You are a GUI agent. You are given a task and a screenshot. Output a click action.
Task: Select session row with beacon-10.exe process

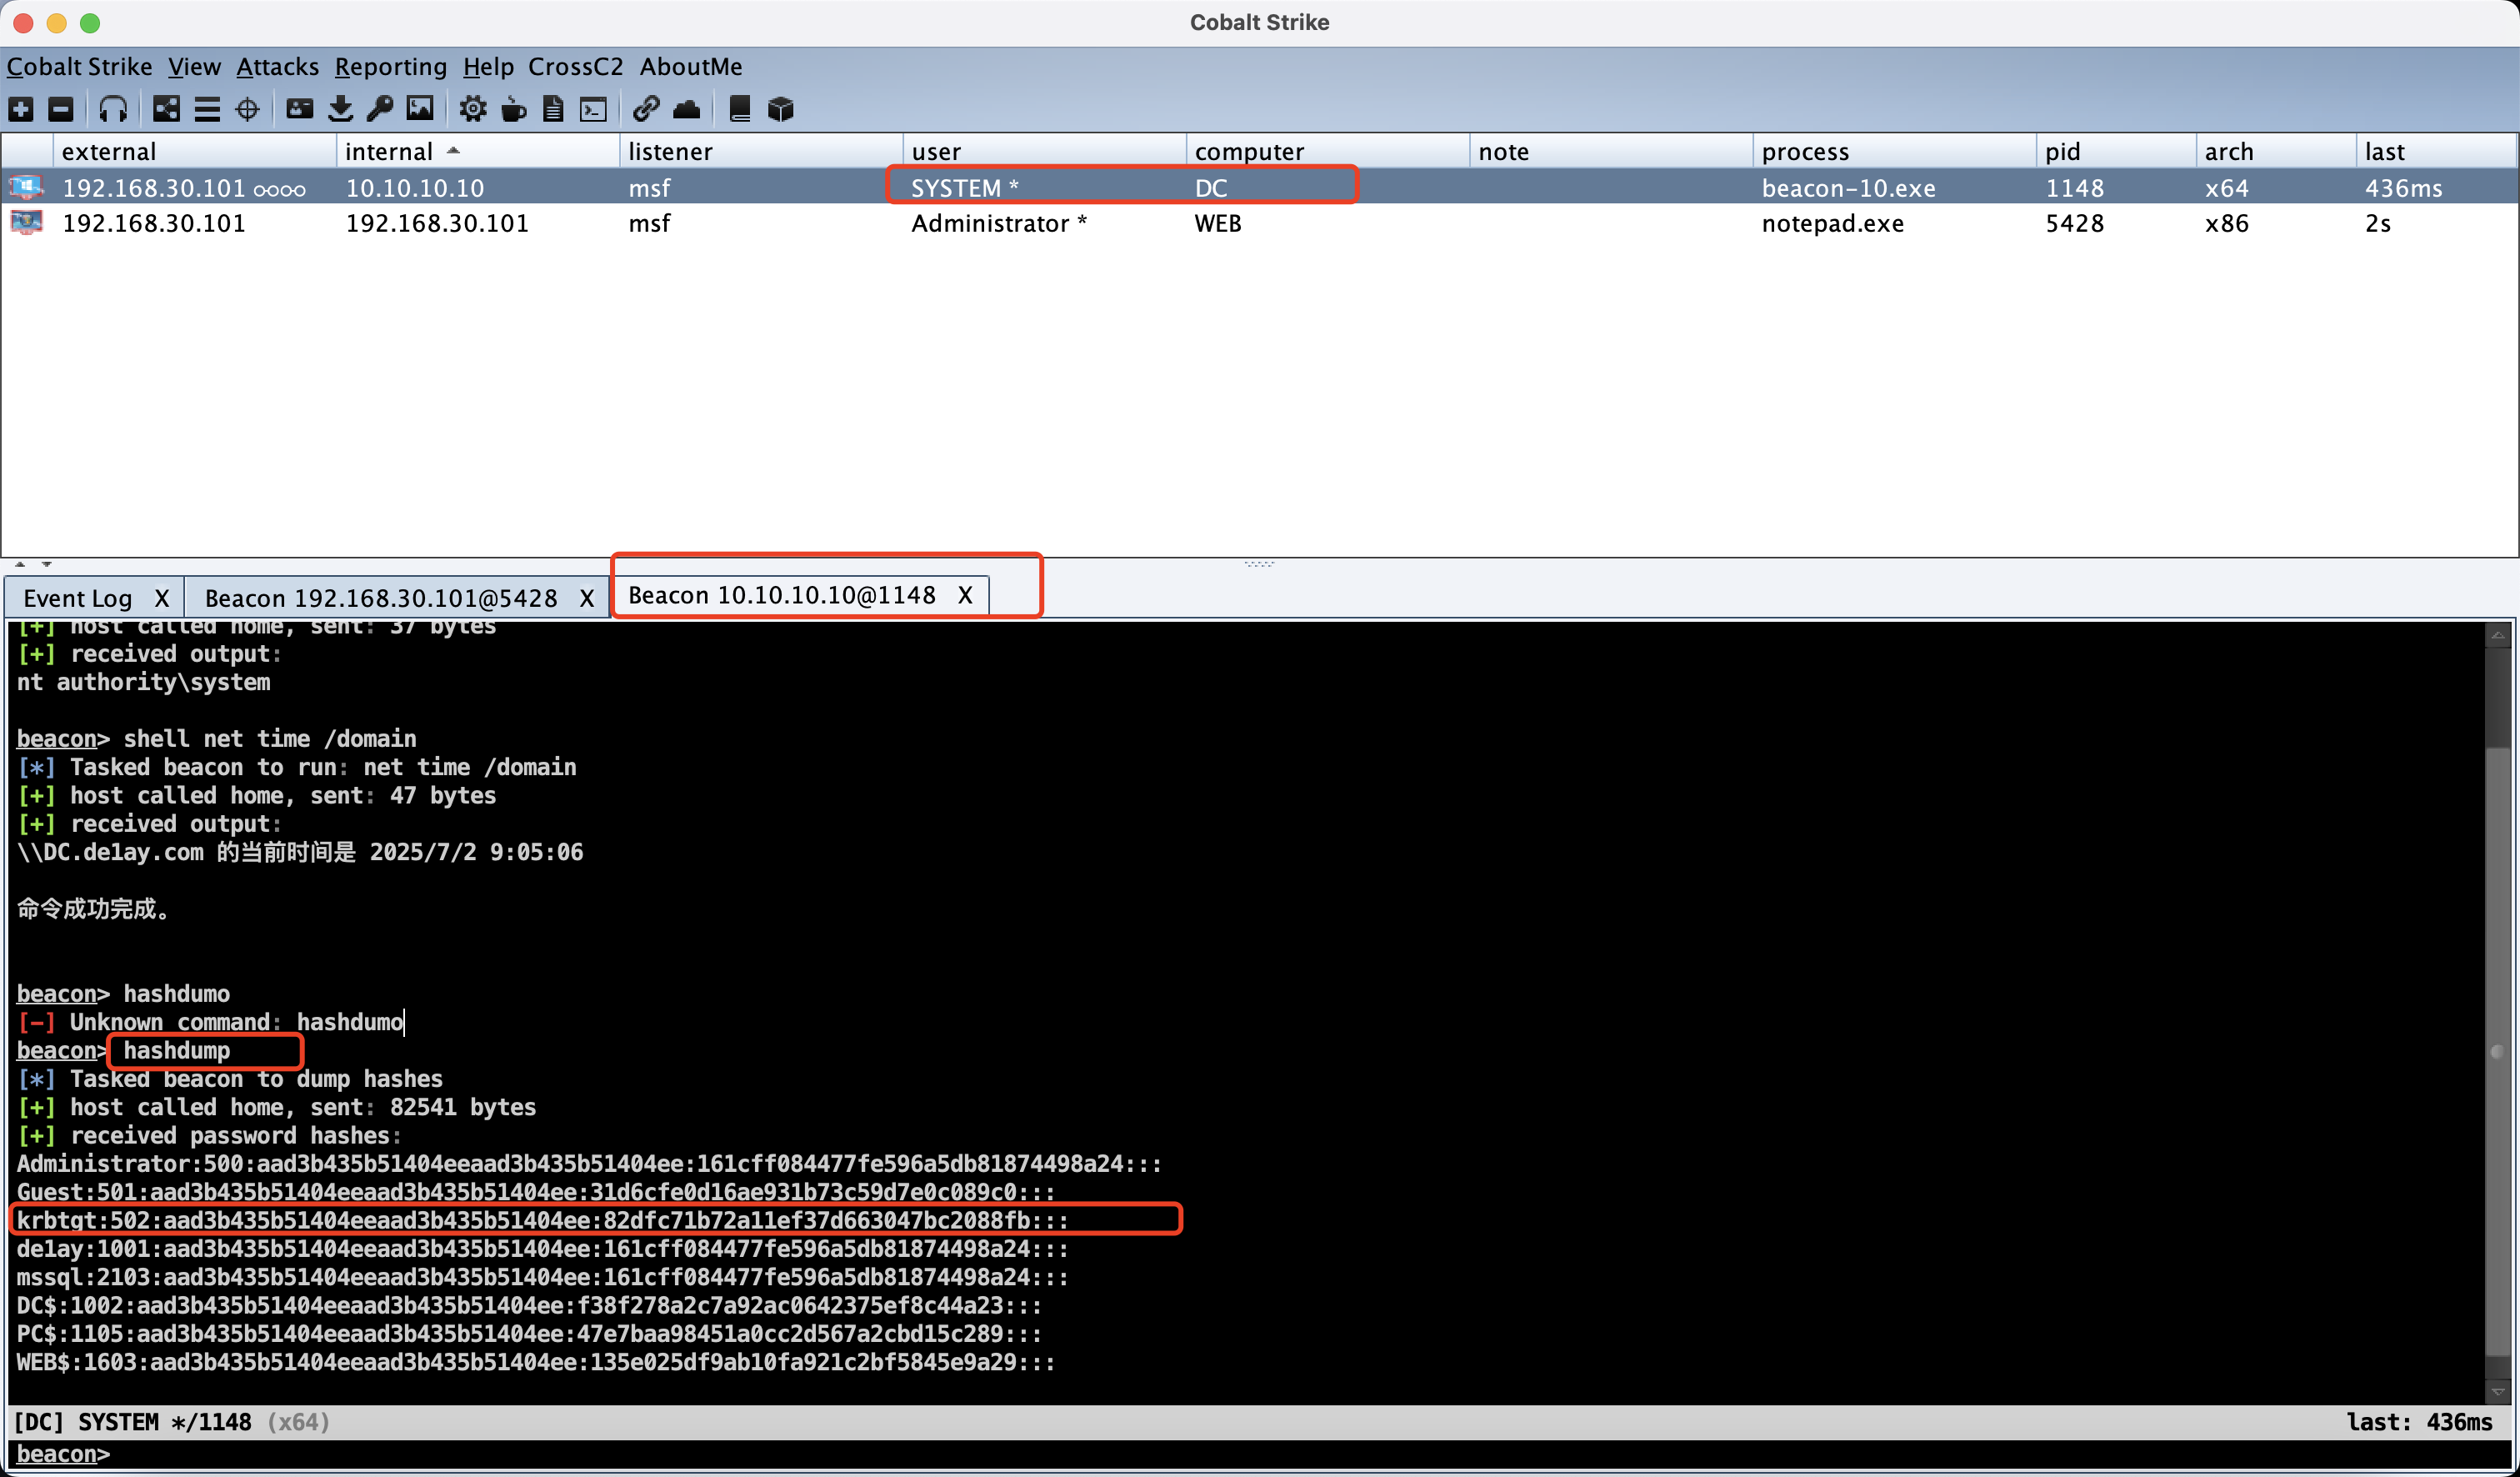tap(1260, 187)
